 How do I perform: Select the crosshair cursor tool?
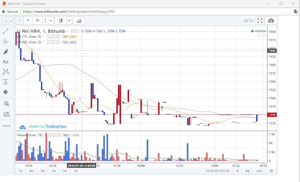point(6,21)
